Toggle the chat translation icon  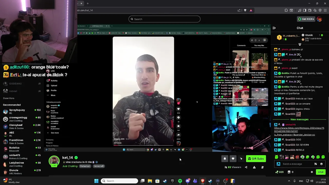point(316,164)
